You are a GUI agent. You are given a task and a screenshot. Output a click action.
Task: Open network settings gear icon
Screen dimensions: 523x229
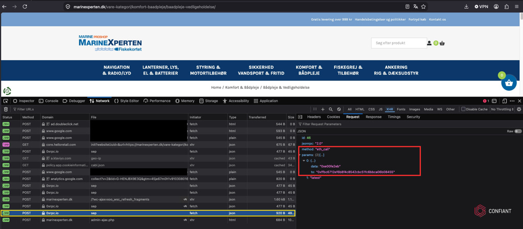[519, 109]
